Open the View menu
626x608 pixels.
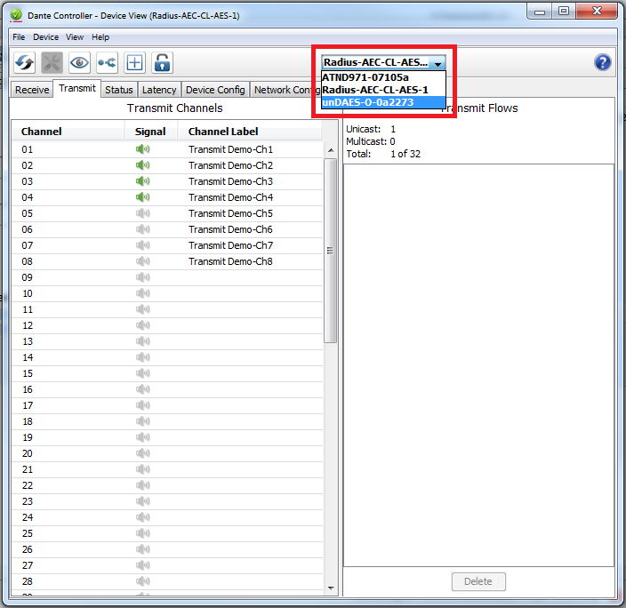[x=75, y=37]
